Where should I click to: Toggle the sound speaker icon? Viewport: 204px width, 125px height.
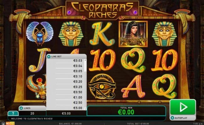pos(8,123)
